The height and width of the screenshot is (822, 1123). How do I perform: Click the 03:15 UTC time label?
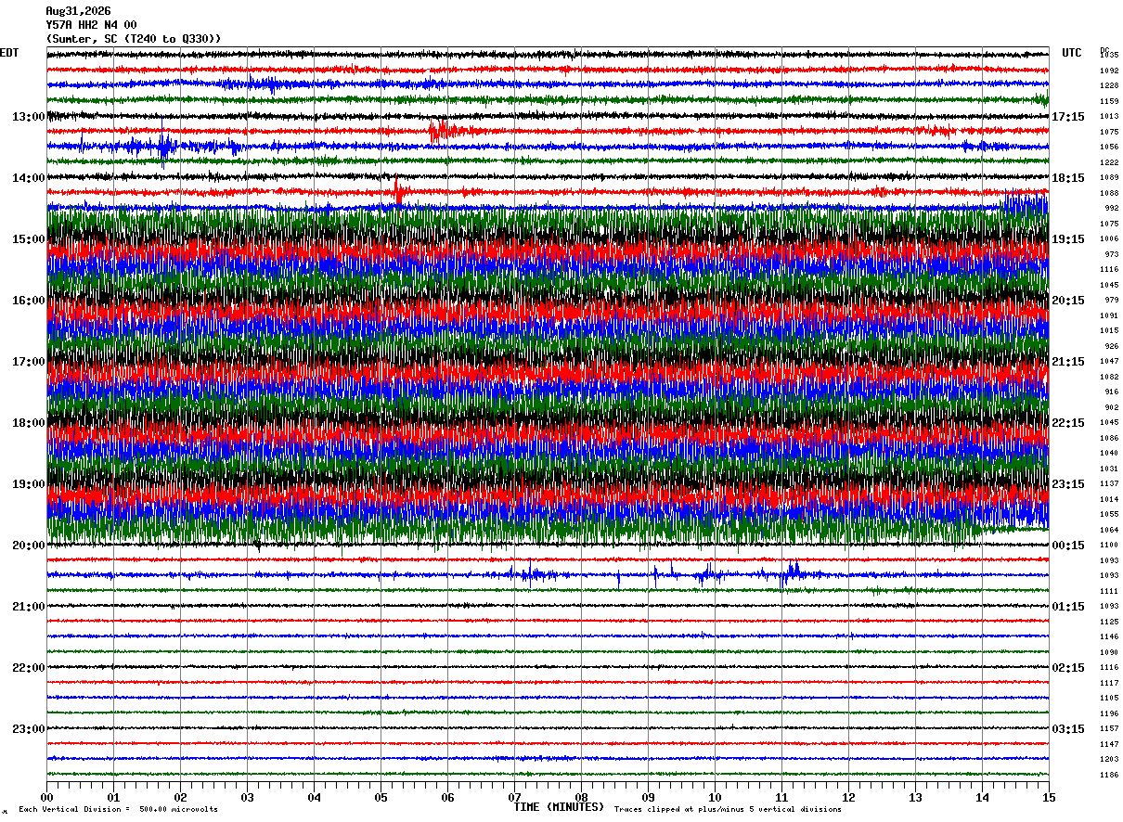pos(1068,729)
